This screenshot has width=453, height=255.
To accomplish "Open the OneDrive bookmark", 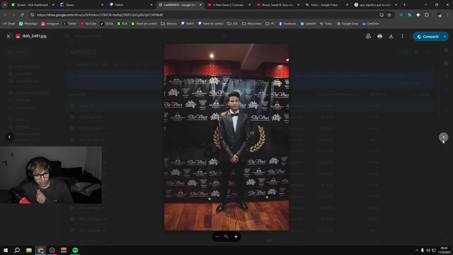I will (x=371, y=24).
